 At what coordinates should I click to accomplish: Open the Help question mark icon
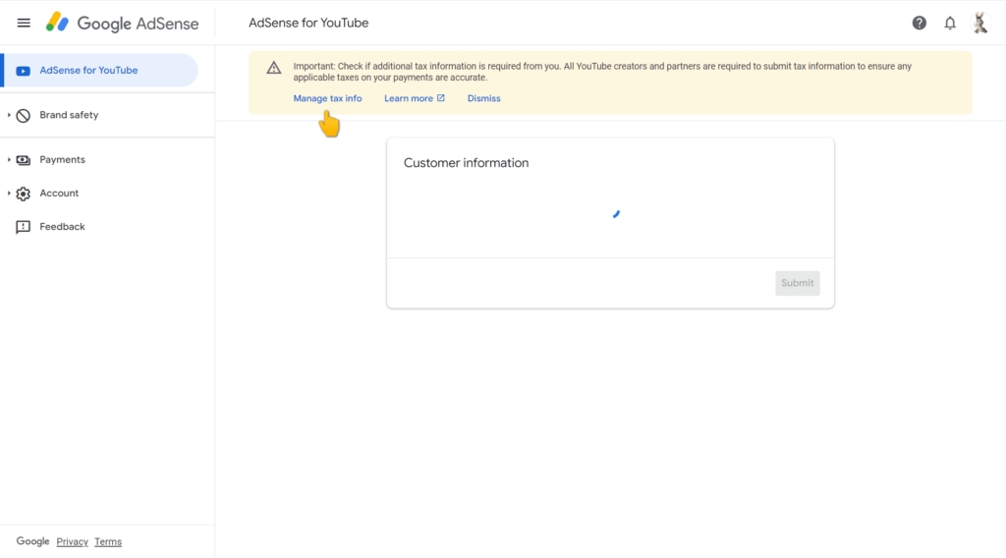coord(920,24)
